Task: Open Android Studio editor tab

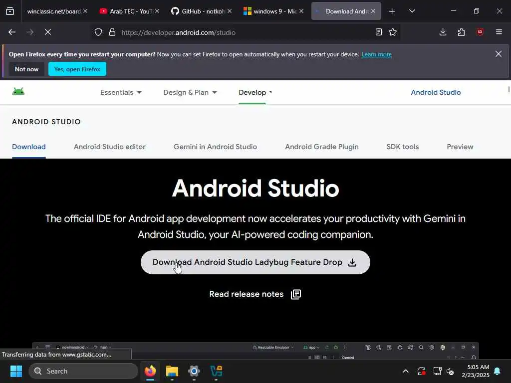Action: pyautogui.click(x=109, y=147)
